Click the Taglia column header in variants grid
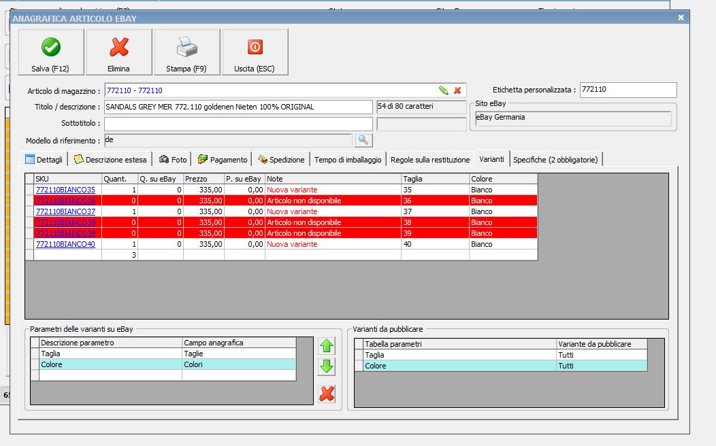716x446 pixels. click(x=435, y=179)
